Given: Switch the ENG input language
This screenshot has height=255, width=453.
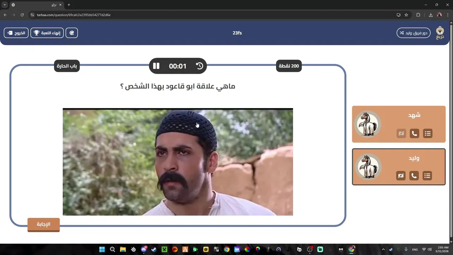Looking at the screenshot, I should click(415, 249).
